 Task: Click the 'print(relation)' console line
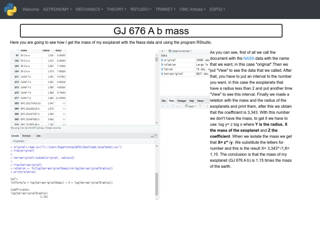click(23, 172)
